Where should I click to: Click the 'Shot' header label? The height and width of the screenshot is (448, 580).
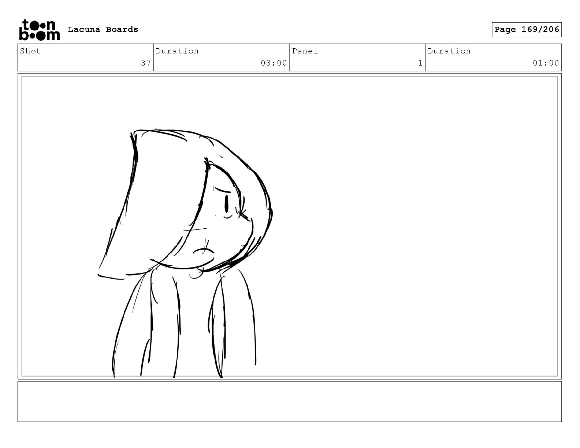(x=30, y=51)
